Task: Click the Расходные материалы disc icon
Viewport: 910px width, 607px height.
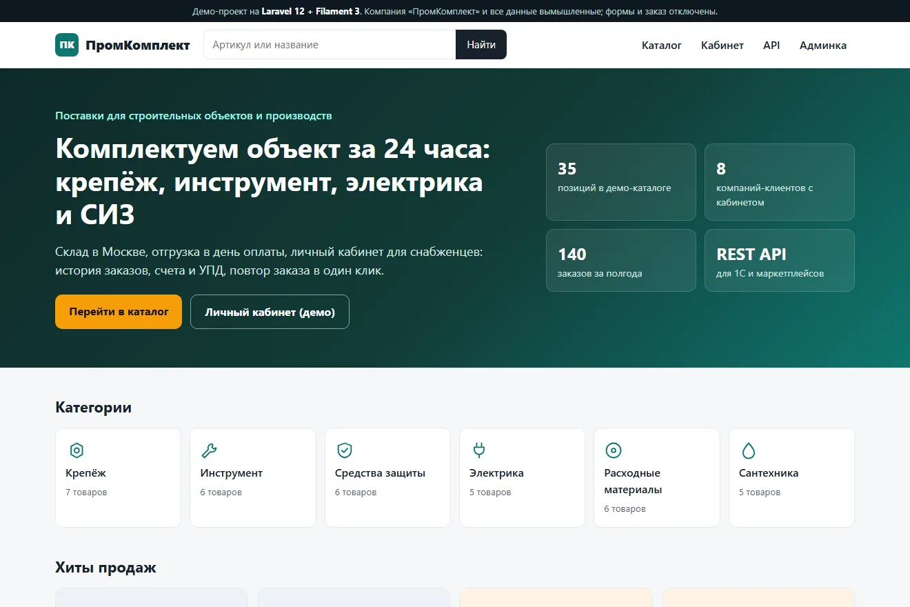Action: click(613, 450)
